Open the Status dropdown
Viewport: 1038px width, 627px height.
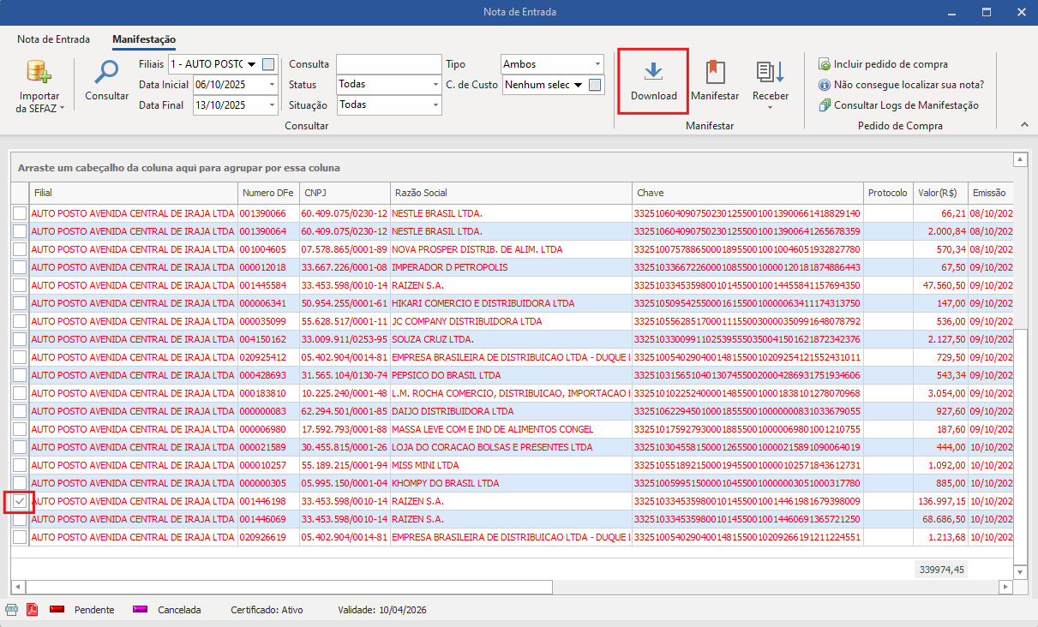435,85
